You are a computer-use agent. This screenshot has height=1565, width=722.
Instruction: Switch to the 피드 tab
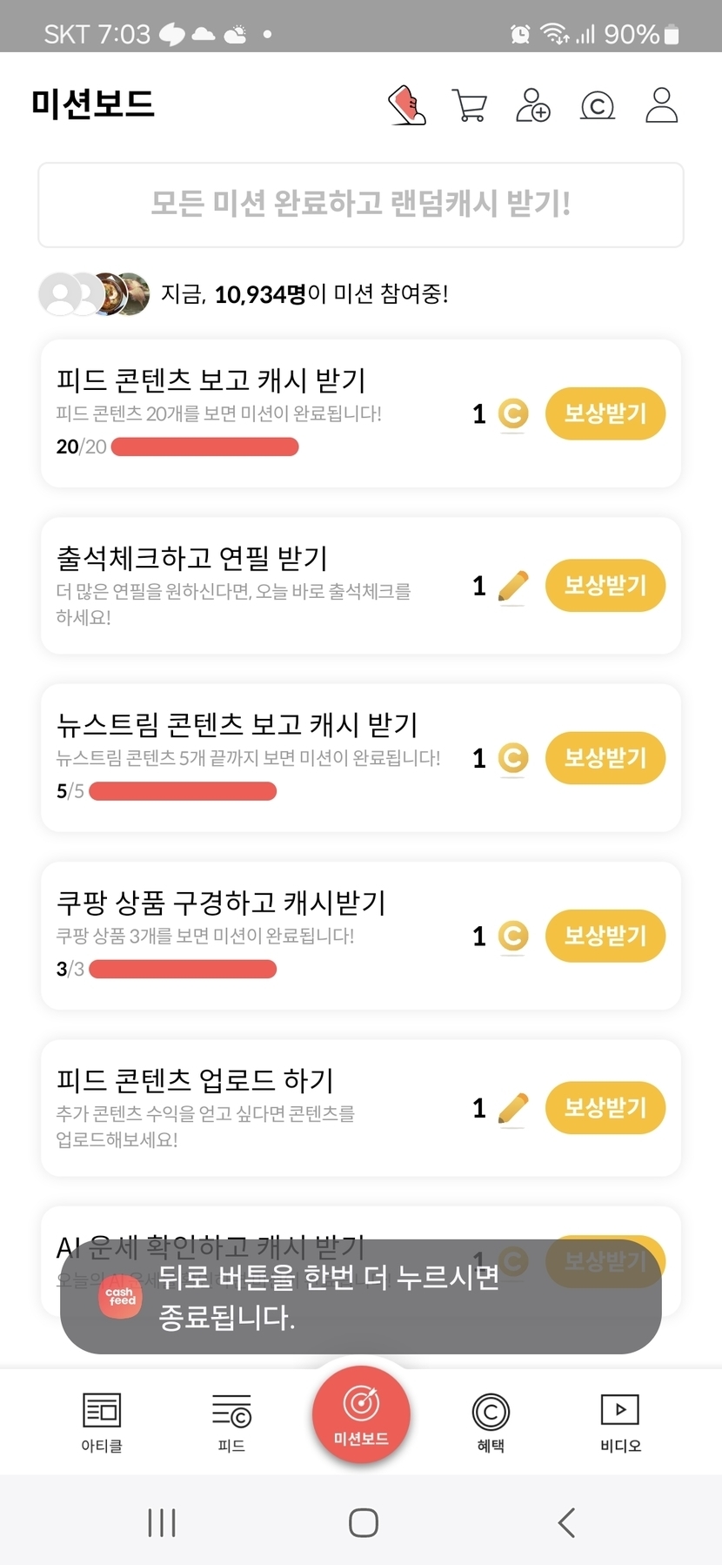click(231, 1421)
